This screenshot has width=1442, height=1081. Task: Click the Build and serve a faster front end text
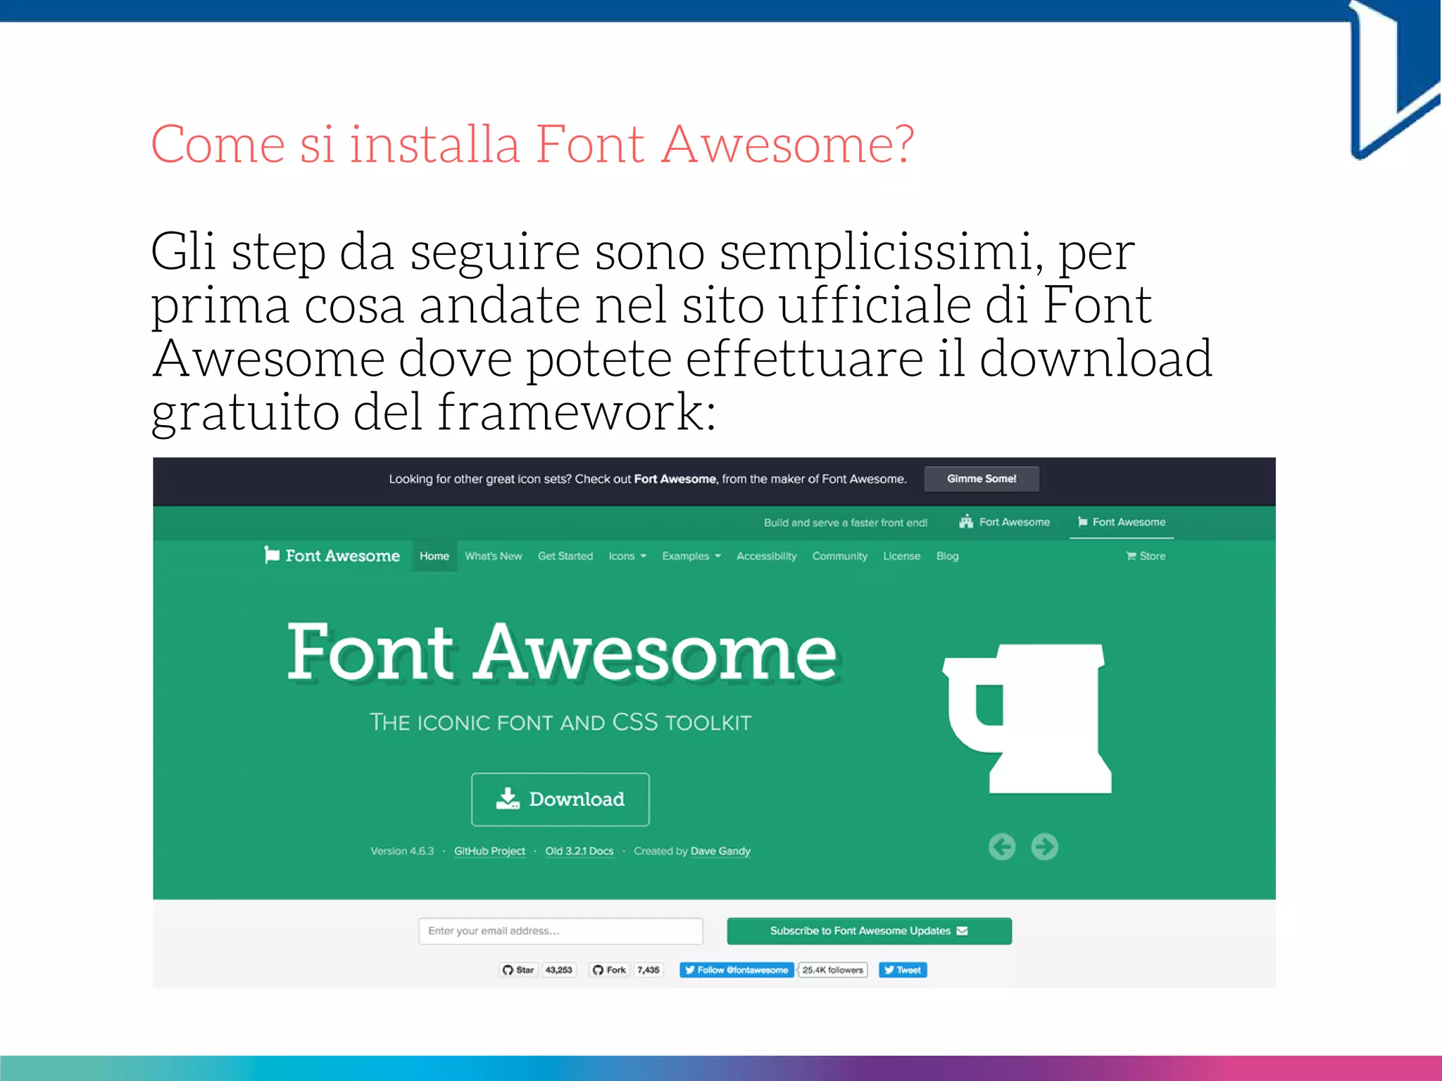click(846, 522)
